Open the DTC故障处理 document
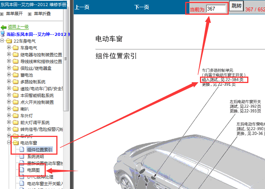This screenshot has height=189, width=265. pos(40,177)
